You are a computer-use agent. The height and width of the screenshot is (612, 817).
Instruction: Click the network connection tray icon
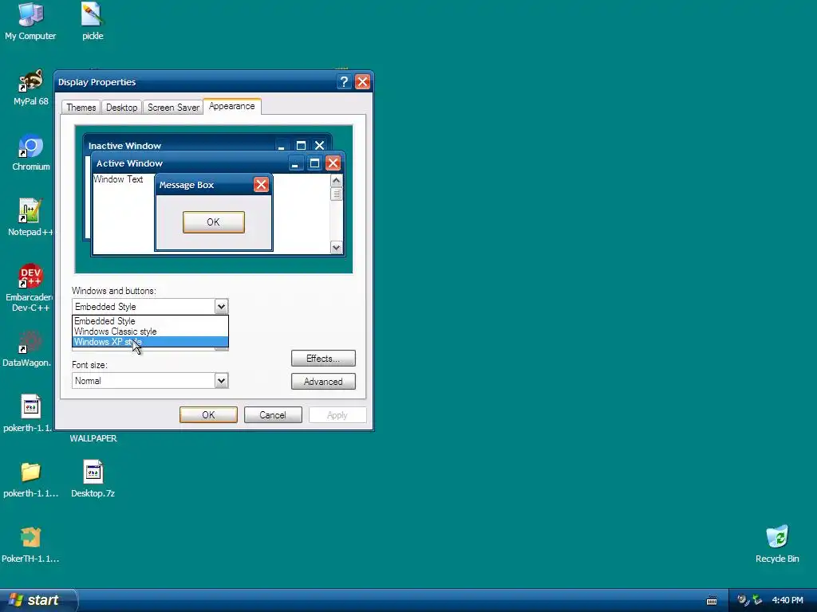758,600
